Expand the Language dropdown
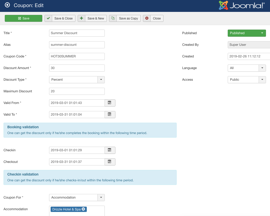The image size is (270, 216). [262, 68]
